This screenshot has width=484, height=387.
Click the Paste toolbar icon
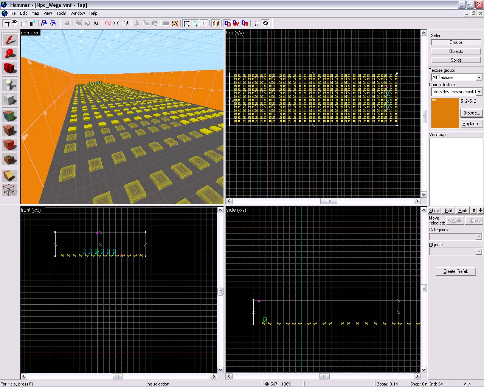coord(154,23)
